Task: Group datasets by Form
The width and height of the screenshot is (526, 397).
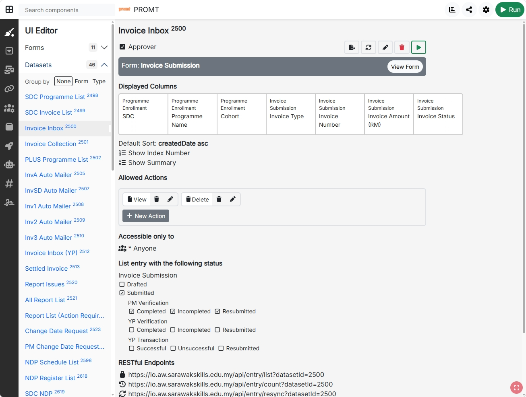Action: click(x=81, y=81)
